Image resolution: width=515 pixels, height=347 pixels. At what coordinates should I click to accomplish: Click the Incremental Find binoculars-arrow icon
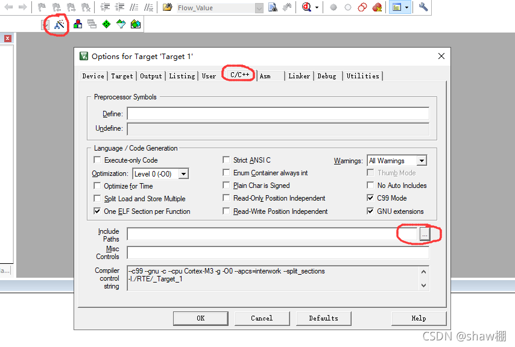pyautogui.click(x=287, y=7)
